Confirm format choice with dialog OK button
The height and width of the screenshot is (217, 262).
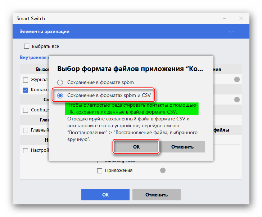[136, 147]
